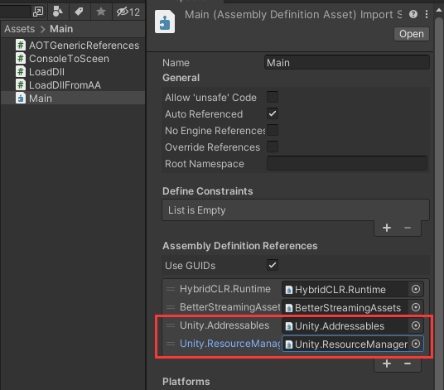This screenshot has height=390, width=444.
Task: Remove Define Constraints entry with minus
Action: coord(408,228)
